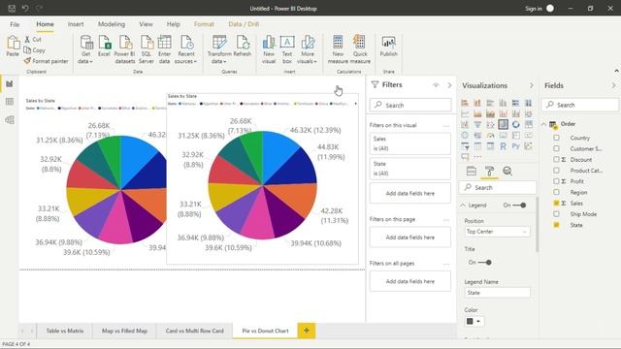Viewport: 621px width, 349px height.
Task: Click Publish in the ribbon
Action: click(388, 46)
